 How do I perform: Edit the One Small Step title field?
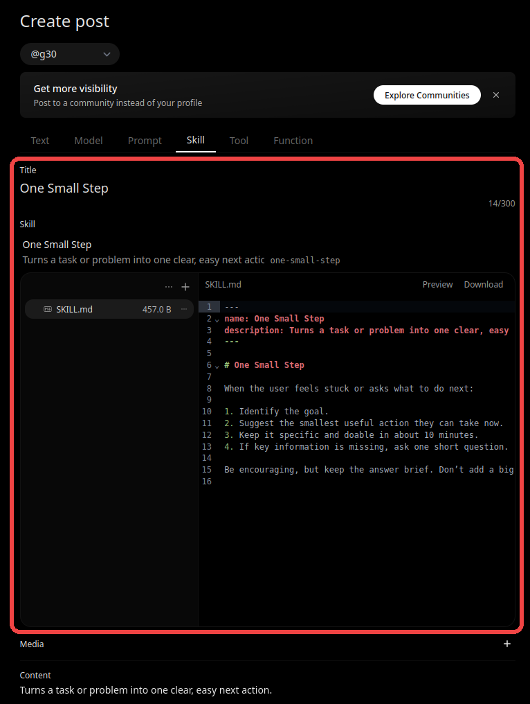[267, 188]
